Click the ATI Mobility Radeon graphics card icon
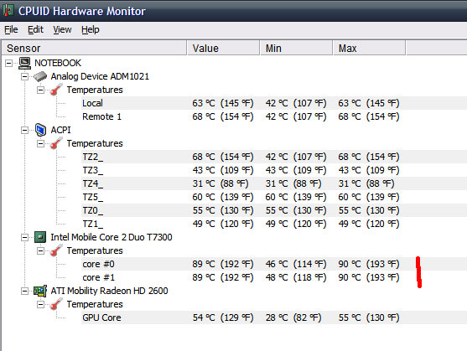The width and height of the screenshot is (467, 351). 40,291
